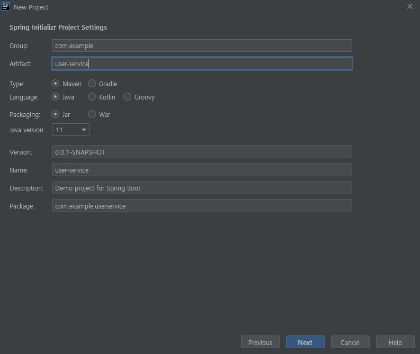Click the 'Package:' label
Screen dimensions: 420x354
(x=22, y=206)
